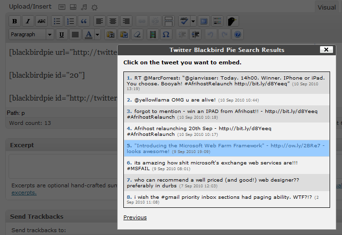Image resolution: width=342 pixels, height=235 pixels.
Task: Open the Blackbird Pie bird button
Action: pos(233,21)
